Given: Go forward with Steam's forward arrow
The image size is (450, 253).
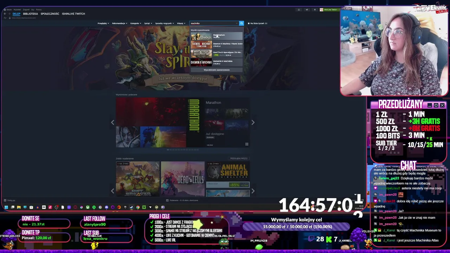Looking at the screenshot, I should 9,14.
